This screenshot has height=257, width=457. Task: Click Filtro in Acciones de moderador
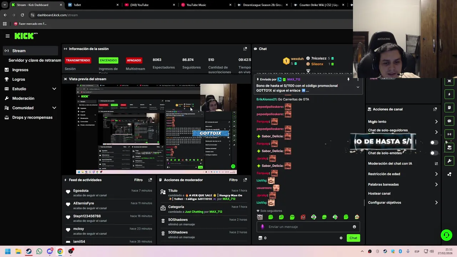(233, 180)
